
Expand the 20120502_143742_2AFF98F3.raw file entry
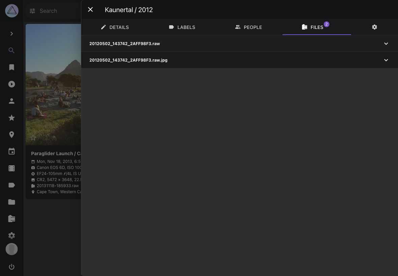[x=386, y=43]
